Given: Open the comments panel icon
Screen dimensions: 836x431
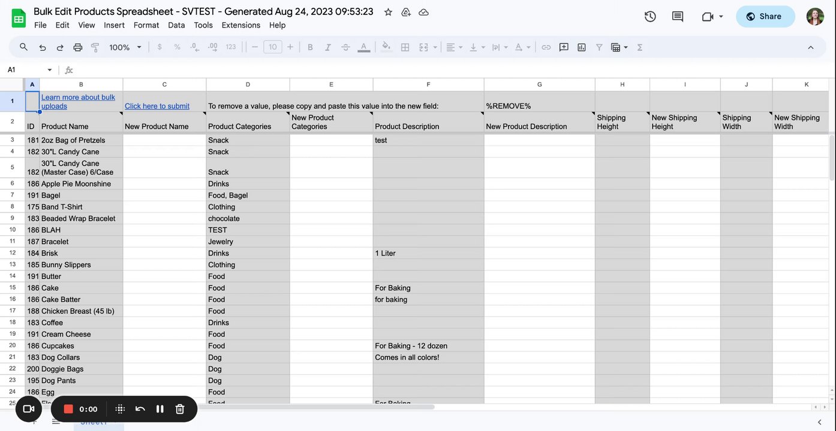Looking at the screenshot, I should 678,17.
